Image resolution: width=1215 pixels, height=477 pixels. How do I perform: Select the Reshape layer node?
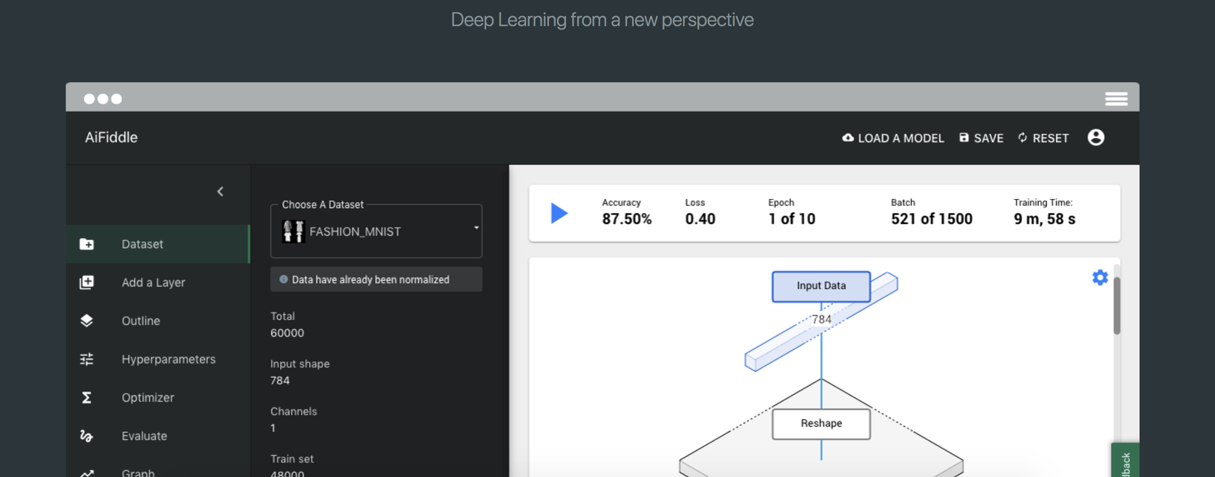point(821,424)
